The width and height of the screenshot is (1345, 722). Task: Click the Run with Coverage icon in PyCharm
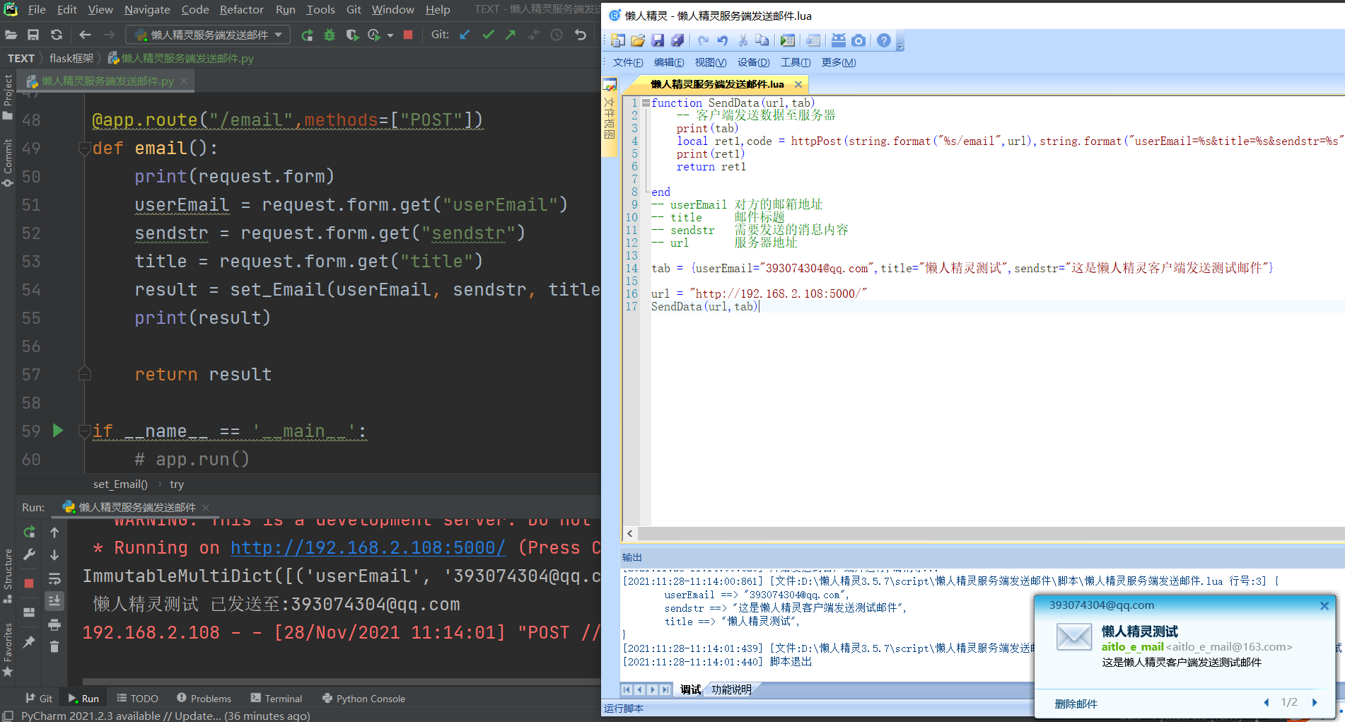[x=352, y=35]
